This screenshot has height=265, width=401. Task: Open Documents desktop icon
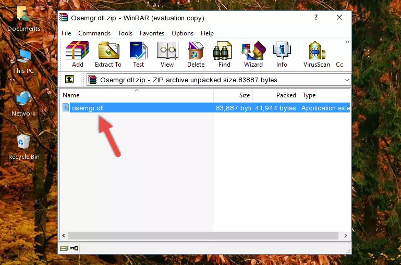pos(24,19)
